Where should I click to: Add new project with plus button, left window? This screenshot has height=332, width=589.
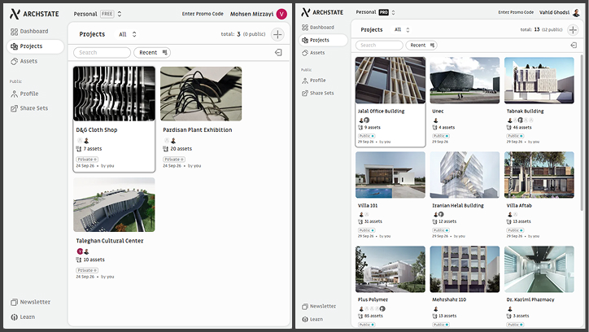coord(277,34)
